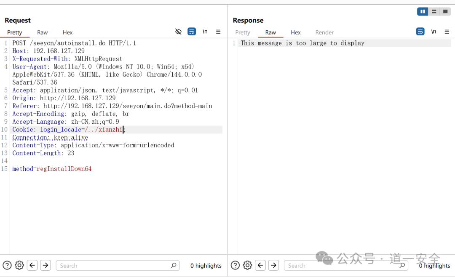The width and height of the screenshot is (455, 277).
Task: Click the Request search magnifier icon
Action: (x=174, y=265)
